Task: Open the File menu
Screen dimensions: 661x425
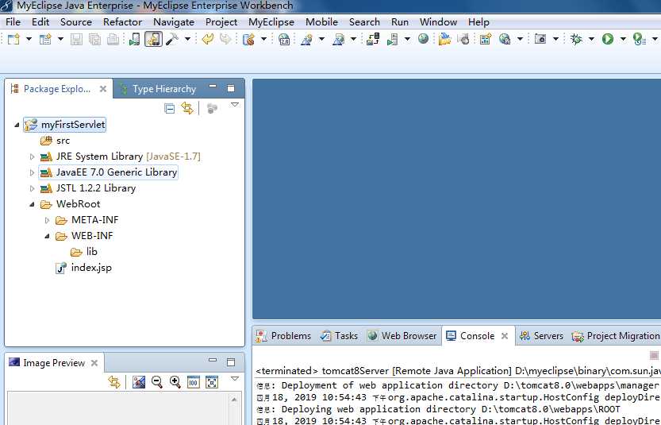Action: click(13, 22)
